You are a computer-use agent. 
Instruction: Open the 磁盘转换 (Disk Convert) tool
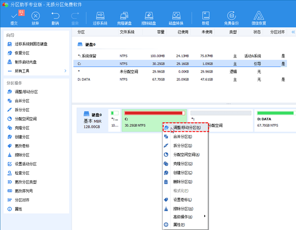[x=176, y=18]
